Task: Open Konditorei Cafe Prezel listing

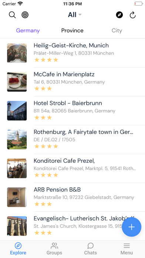Action: 72,168
